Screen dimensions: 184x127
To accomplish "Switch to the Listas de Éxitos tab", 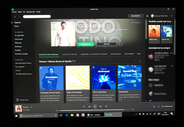I will pos(70,54).
